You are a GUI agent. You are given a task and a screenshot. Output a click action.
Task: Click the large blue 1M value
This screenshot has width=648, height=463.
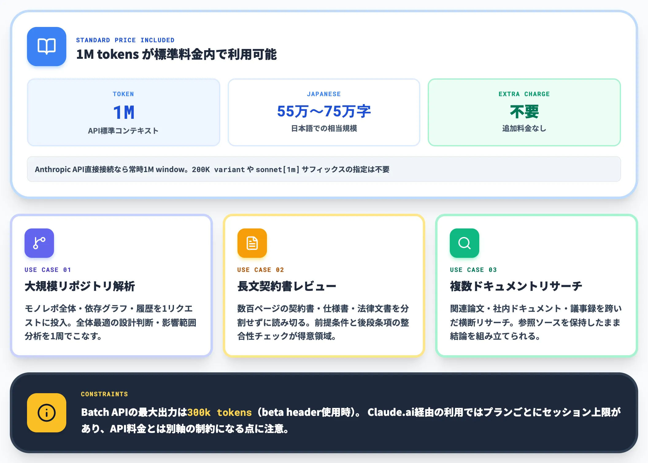click(124, 112)
